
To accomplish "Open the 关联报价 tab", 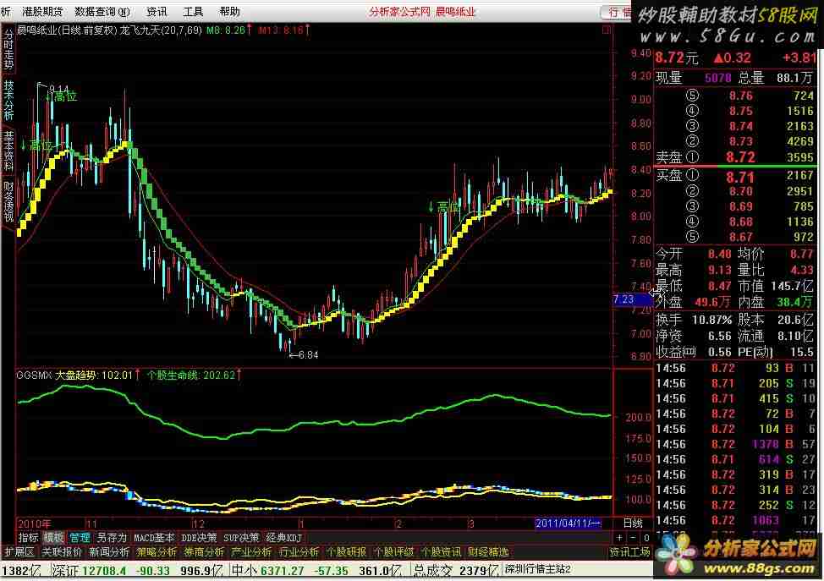I will tap(62, 552).
